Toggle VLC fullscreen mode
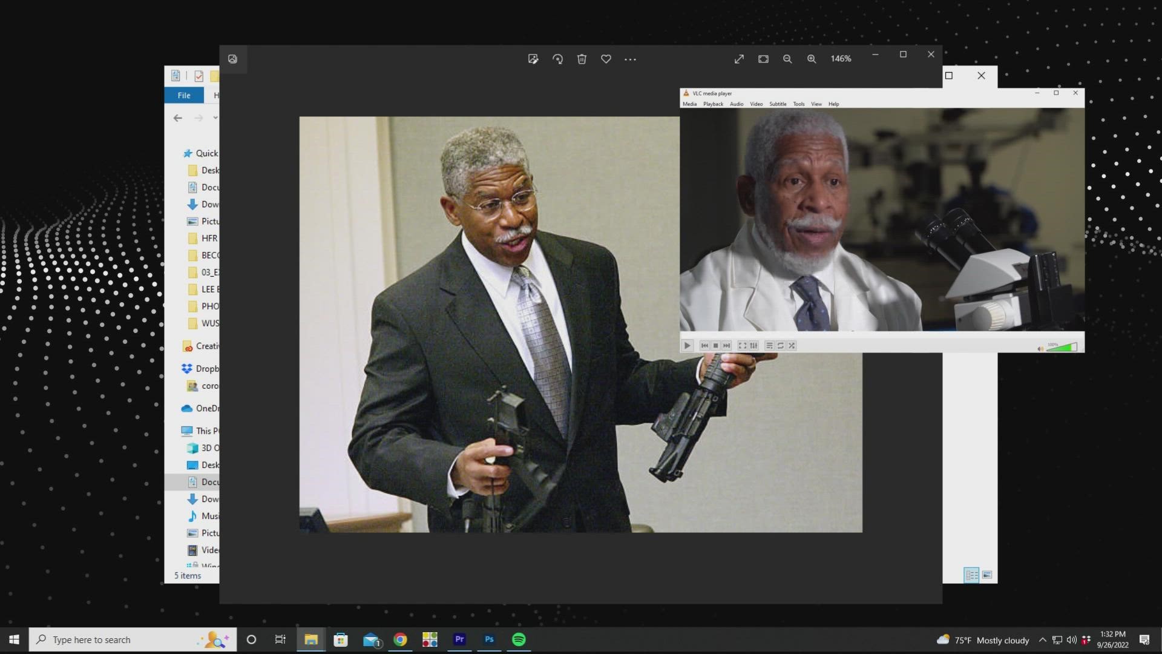Screen dimensions: 1162x654 [743, 346]
